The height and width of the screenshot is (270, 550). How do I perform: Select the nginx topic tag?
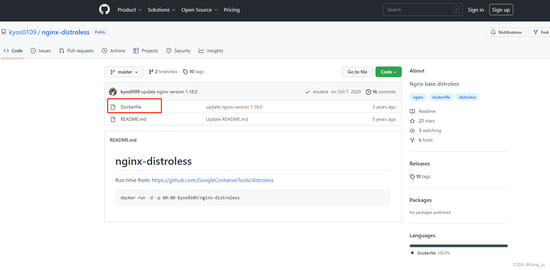coord(418,97)
